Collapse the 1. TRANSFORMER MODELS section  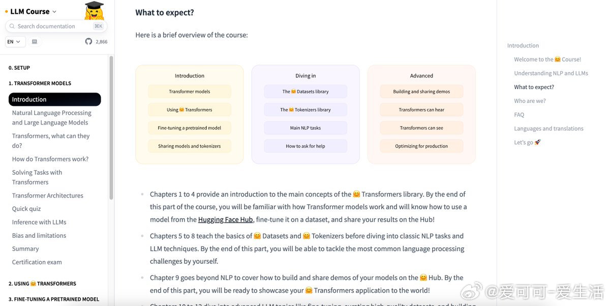click(x=40, y=83)
